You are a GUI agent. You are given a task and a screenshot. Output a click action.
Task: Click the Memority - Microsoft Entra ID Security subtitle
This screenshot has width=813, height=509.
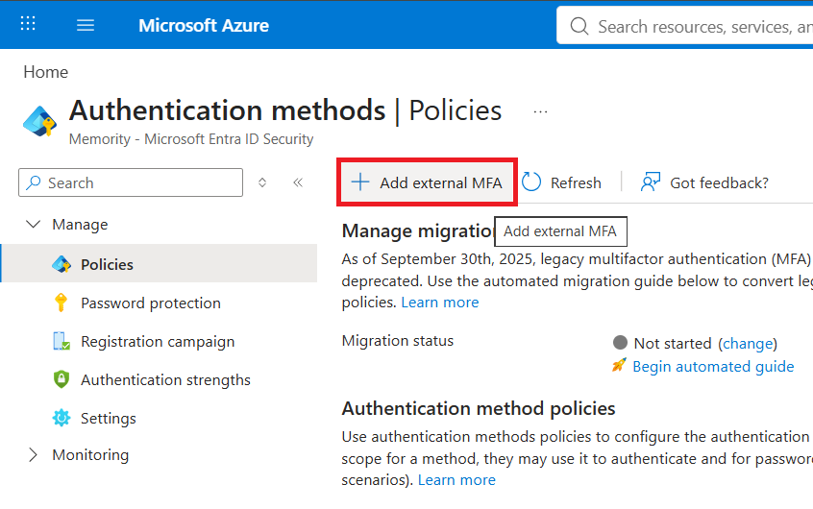pyautogui.click(x=191, y=139)
